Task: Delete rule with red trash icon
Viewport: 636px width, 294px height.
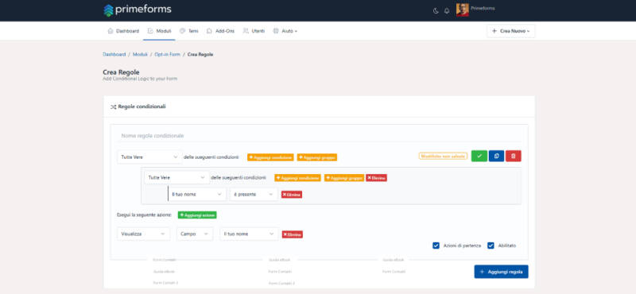Action: [513, 156]
